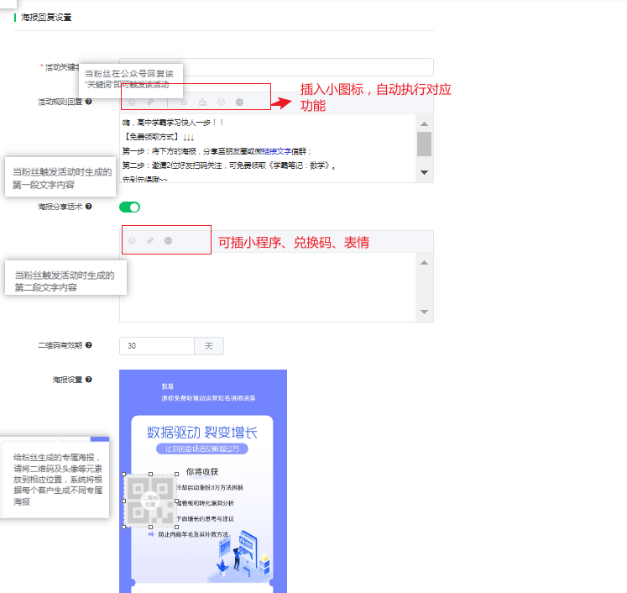Click the line 【免费领取方式】 in the reply text
Screen dimensions: 627x593
tap(159, 137)
